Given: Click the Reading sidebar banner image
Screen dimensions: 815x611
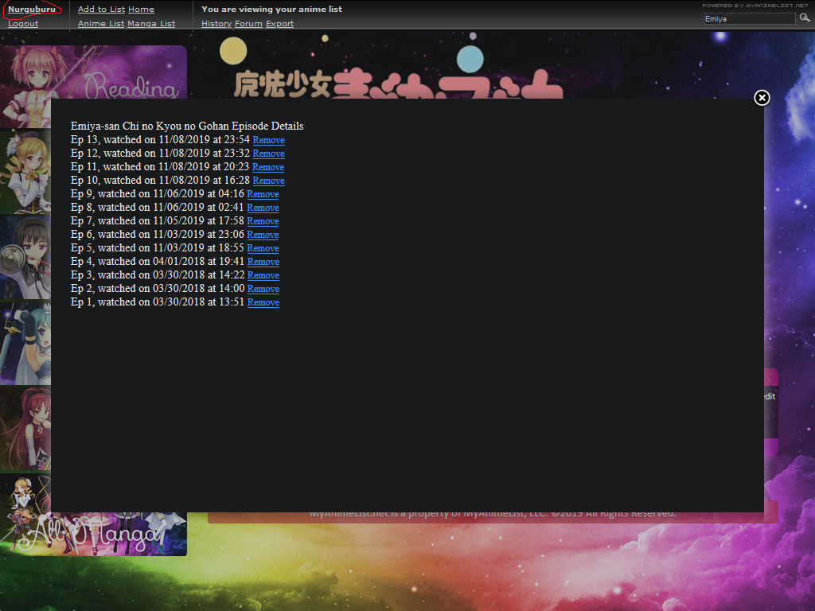Looking at the screenshot, I should point(93,72).
